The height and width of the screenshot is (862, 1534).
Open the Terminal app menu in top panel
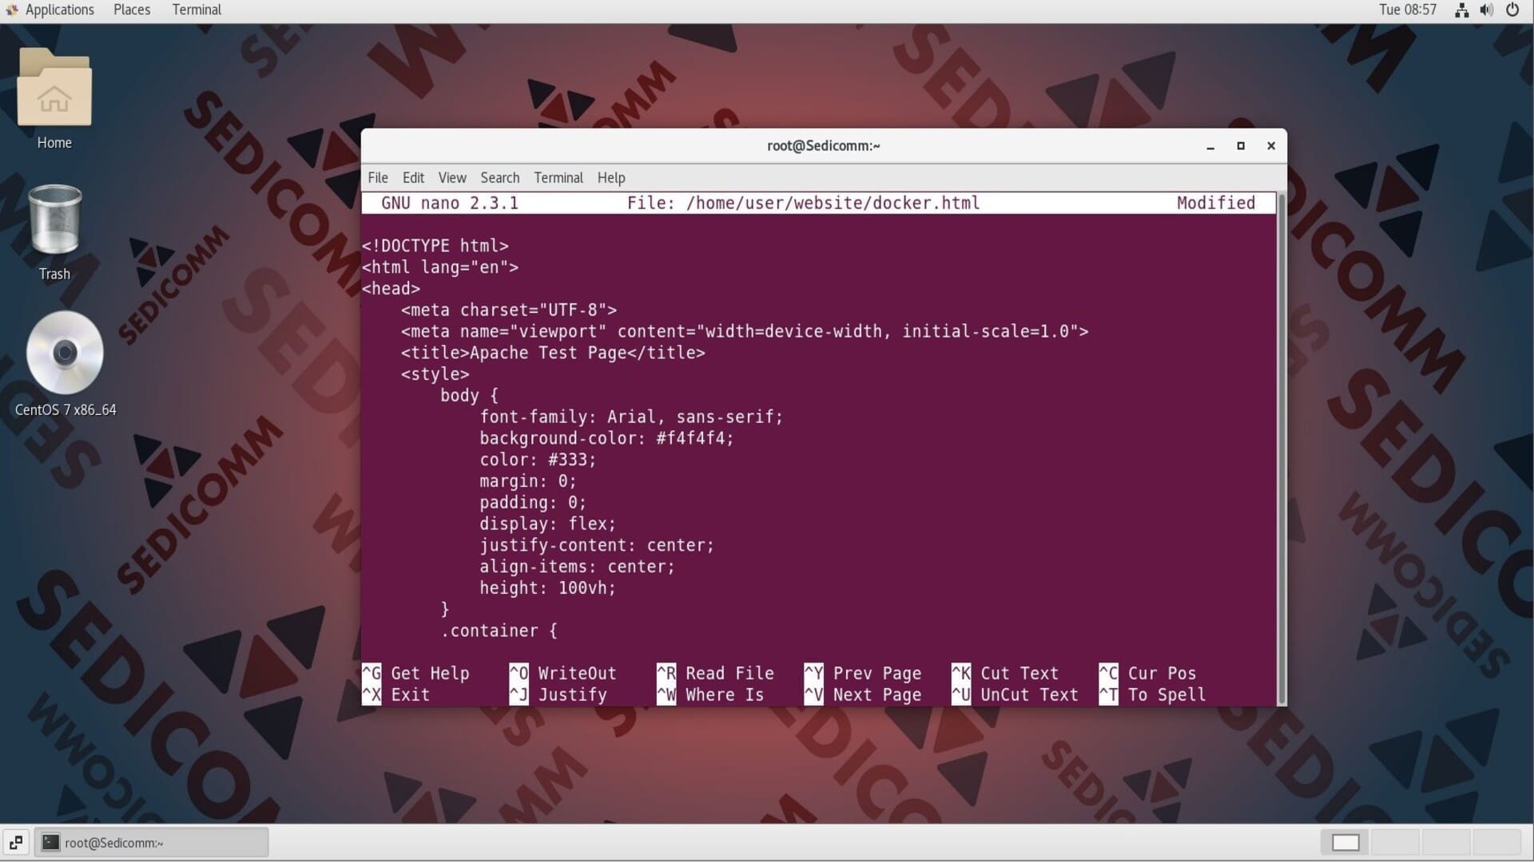(197, 10)
